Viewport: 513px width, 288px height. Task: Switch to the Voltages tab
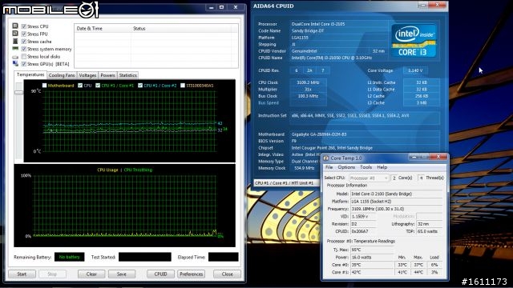click(x=87, y=75)
